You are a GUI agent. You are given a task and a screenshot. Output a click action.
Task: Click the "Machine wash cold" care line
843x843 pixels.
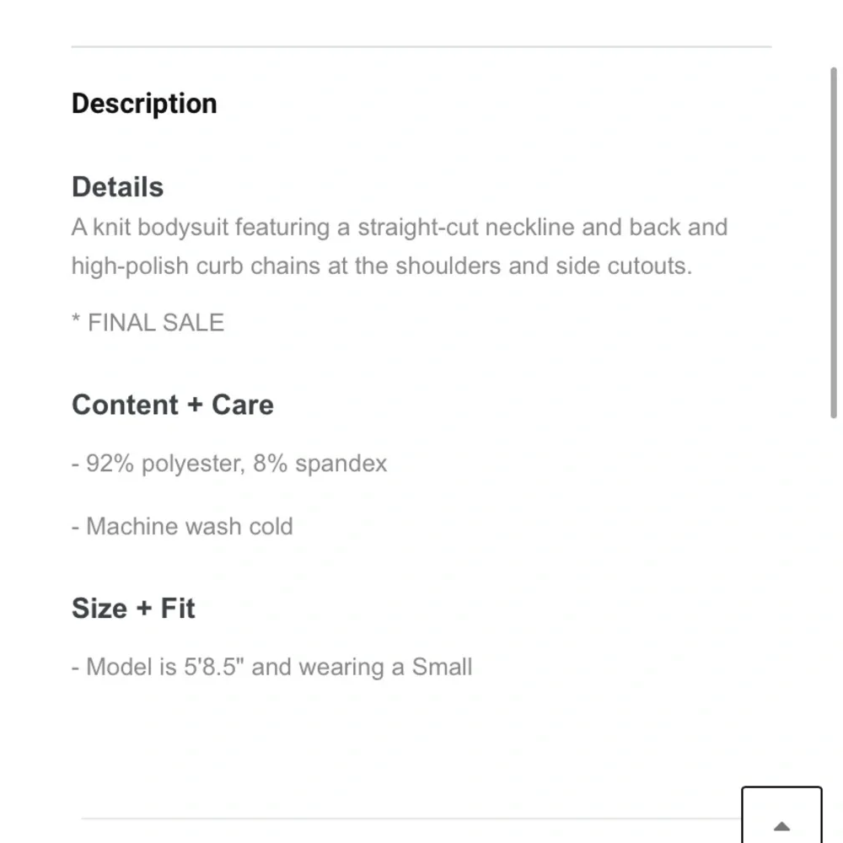coord(183,527)
